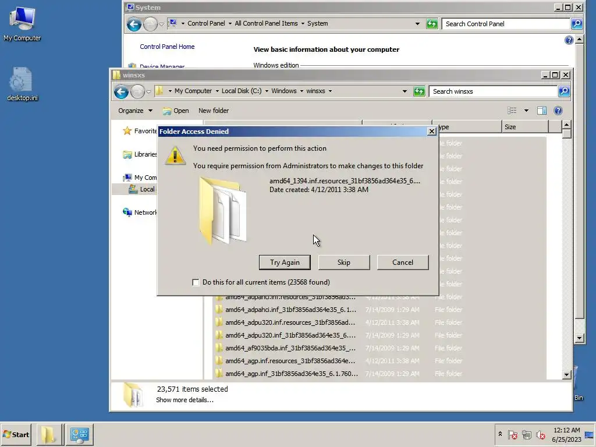Image resolution: width=596 pixels, height=447 pixels.
Task: Click Search Control Panel field
Action: [x=506, y=24]
